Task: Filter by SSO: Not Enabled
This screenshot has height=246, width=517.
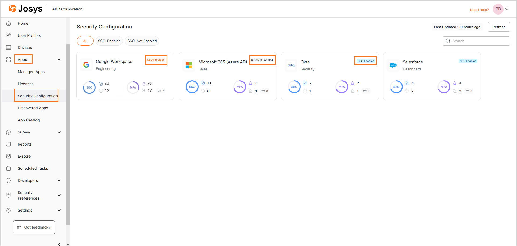Action: coord(142,41)
